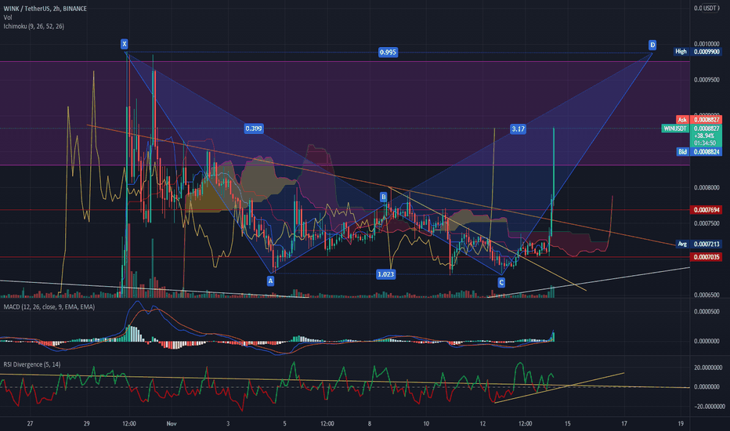730x431 pixels.
Task: Click the D point marker of the pattern
Action: click(652, 45)
